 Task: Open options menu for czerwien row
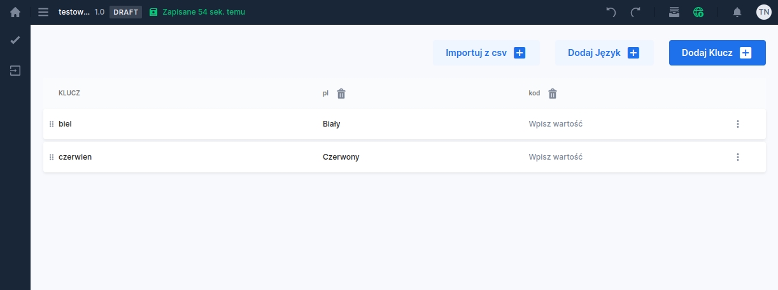point(738,157)
